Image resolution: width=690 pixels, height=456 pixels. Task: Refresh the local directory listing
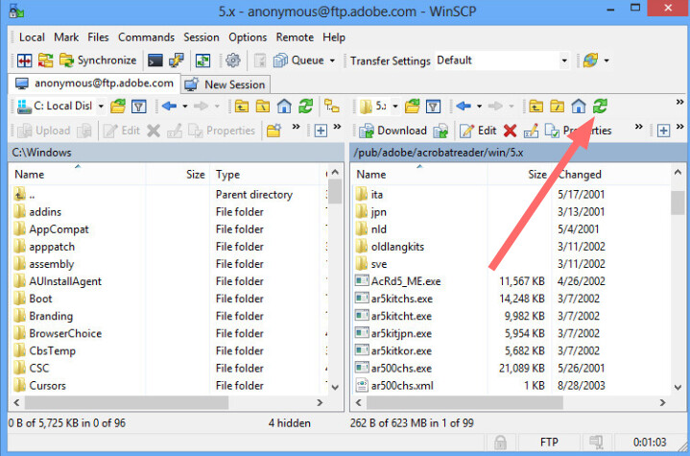coord(305,106)
